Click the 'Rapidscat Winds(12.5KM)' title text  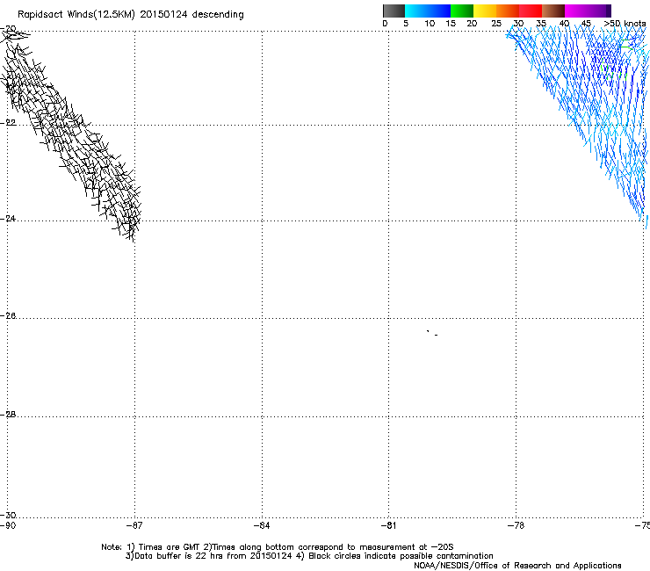(76, 15)
